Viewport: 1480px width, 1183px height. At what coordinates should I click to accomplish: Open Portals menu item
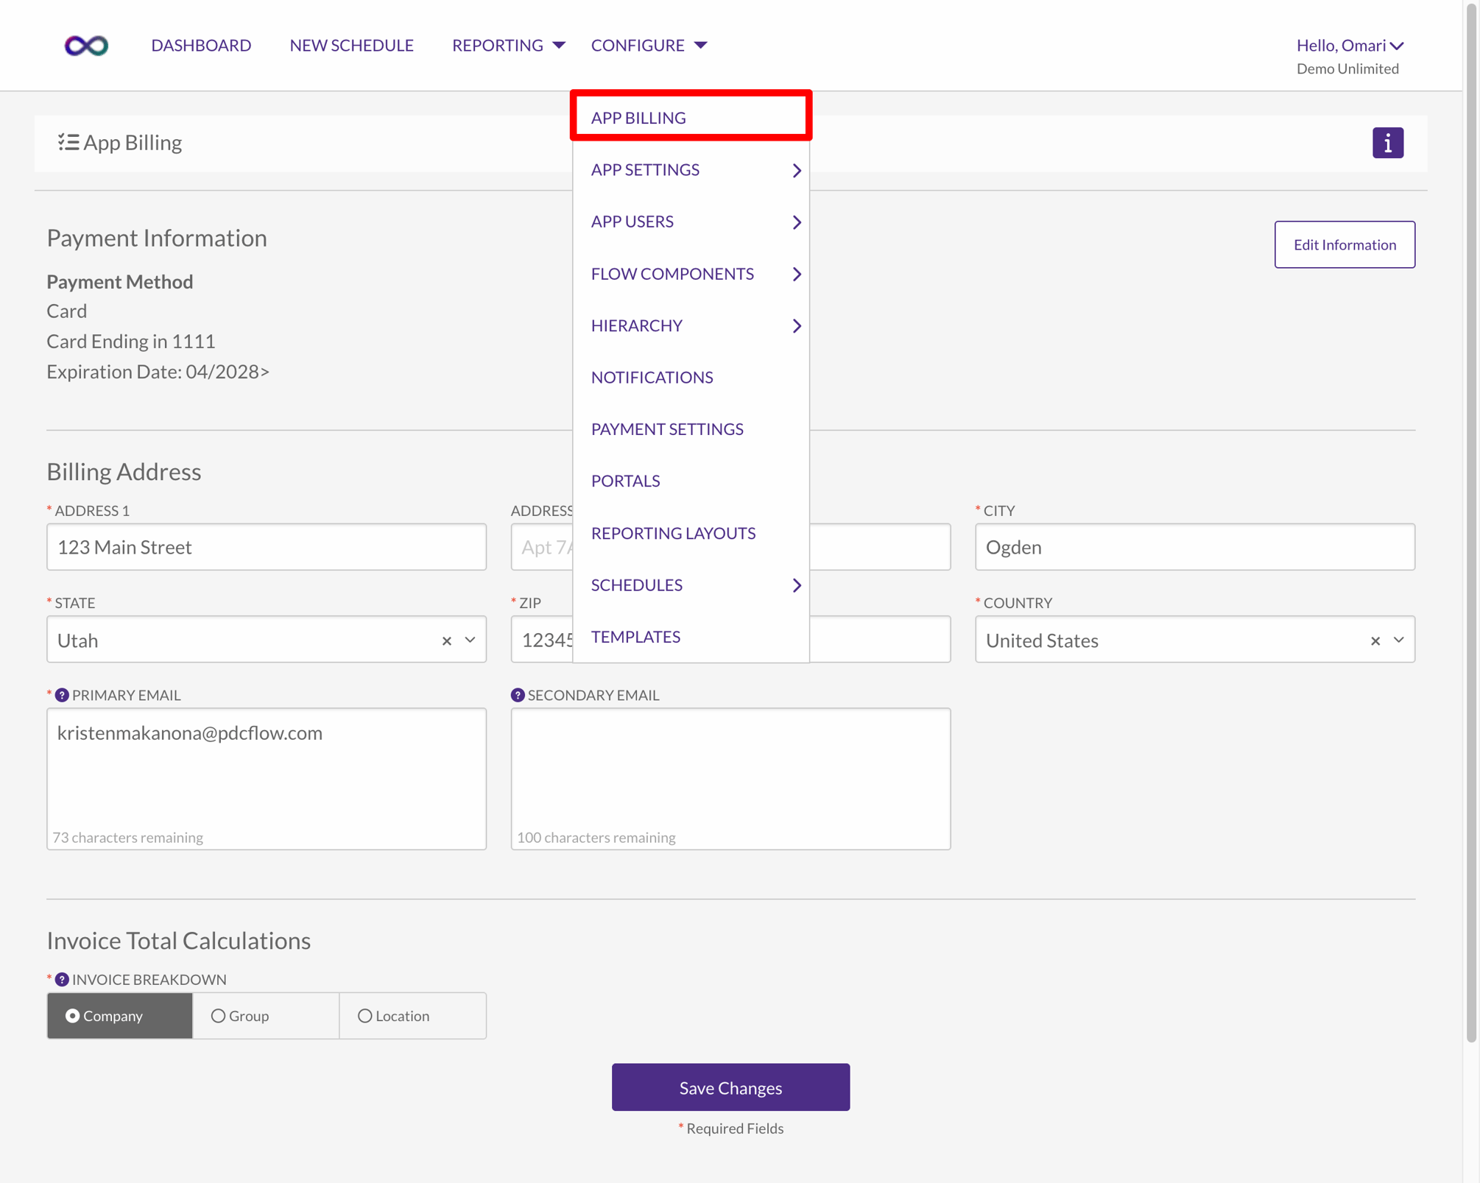point(691,481)
